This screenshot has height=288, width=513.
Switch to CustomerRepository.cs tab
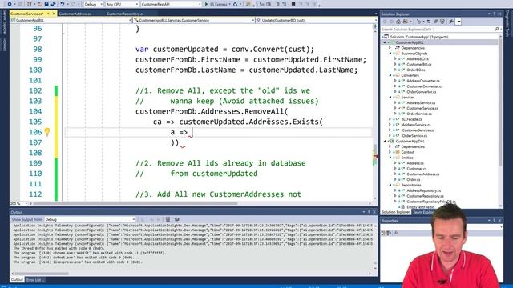(125, 14)
